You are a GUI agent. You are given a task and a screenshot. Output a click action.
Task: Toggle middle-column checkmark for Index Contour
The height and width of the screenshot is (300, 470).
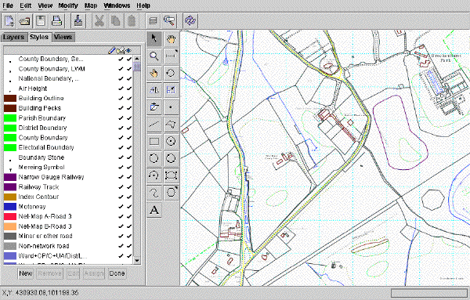pyautogui.click(x=121, y=197)
